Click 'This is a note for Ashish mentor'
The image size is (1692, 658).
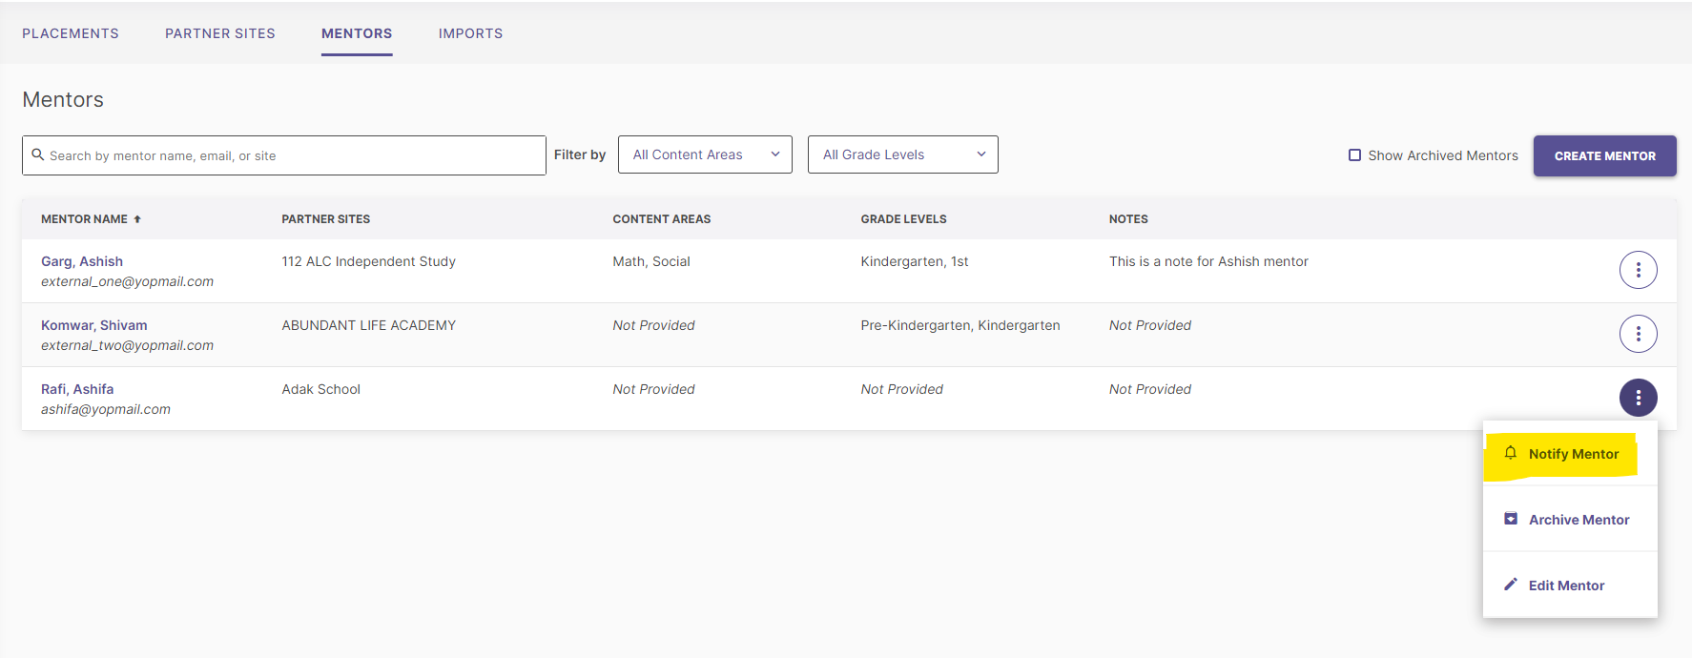coord(1208,261)
